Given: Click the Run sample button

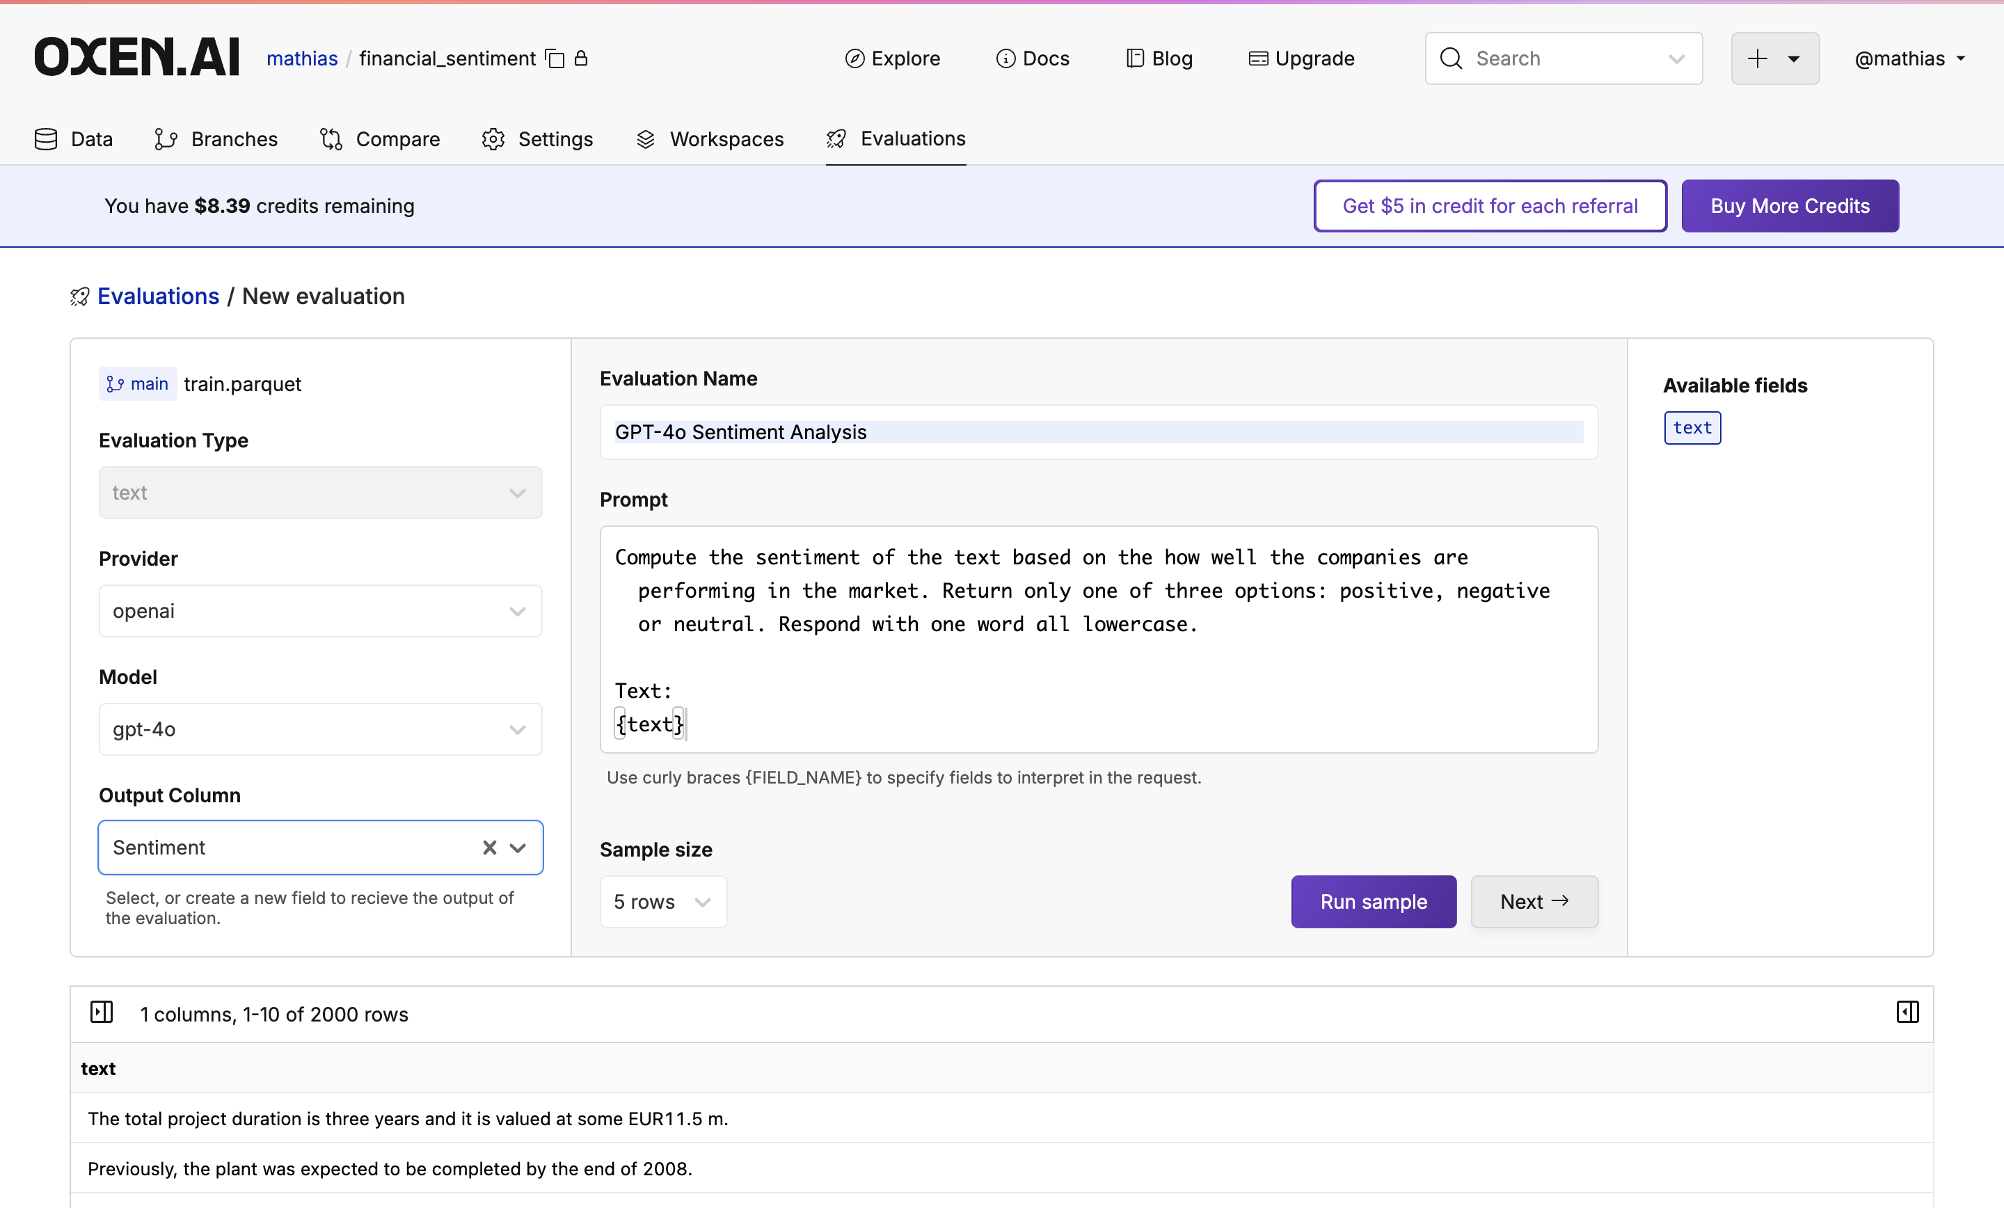Looking at the screenshot, I should click(1372, 901).
